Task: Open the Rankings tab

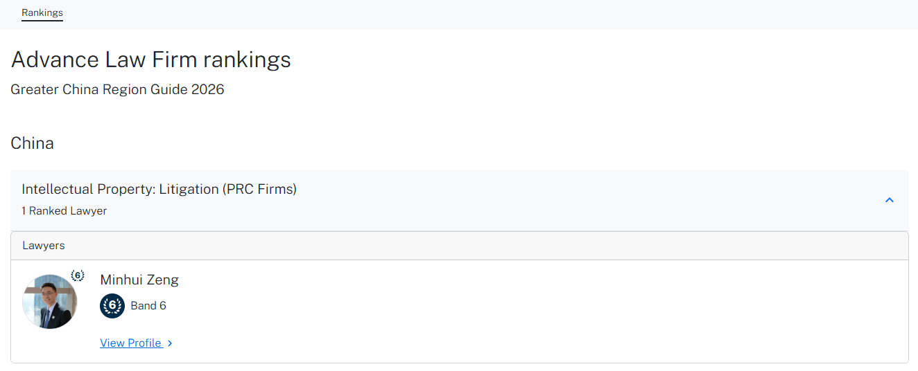Action: 42,12
